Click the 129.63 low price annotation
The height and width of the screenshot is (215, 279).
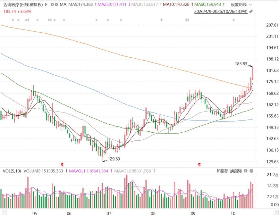tap(114, 159)
